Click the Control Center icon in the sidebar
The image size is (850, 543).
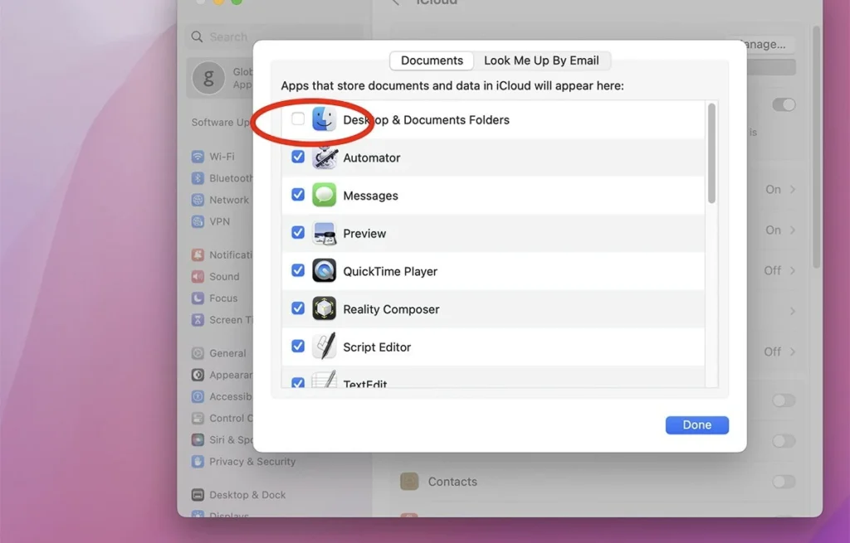pyautogui.click(x=198, y=418)
